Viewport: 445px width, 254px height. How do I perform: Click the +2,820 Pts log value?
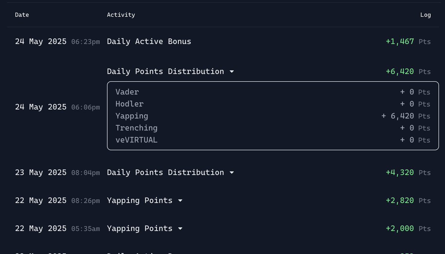click(x=408, y=201)
